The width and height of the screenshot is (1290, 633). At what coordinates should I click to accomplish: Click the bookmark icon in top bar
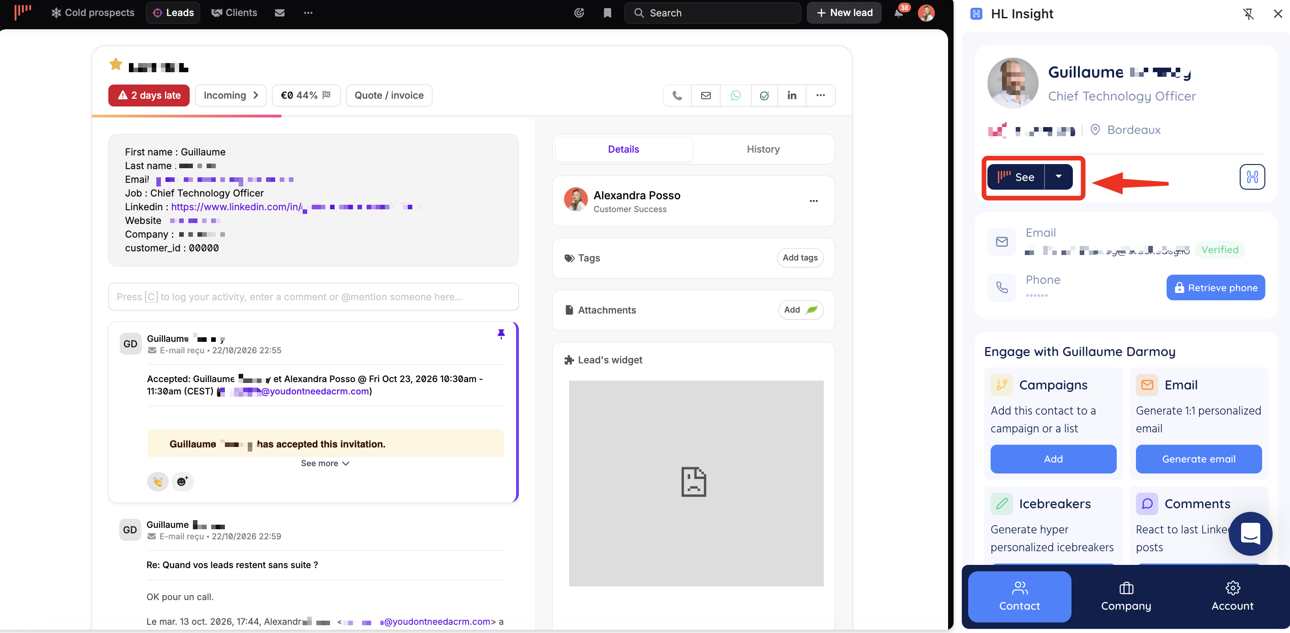(x=608, y=12)
